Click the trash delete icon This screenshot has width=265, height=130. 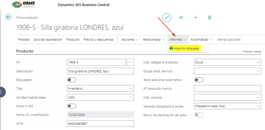210,17
